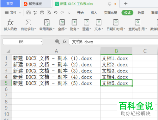Click the Save icon in quick toolbar
The image size is (158, 120).
[28, 13]
